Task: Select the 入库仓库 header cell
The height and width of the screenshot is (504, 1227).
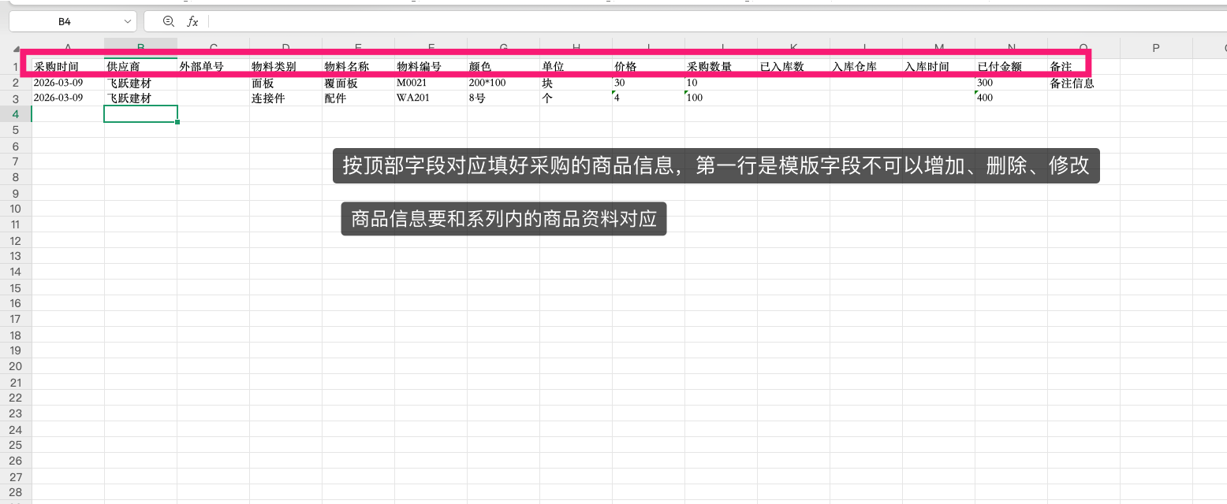Action: click(x=866, y=67)
